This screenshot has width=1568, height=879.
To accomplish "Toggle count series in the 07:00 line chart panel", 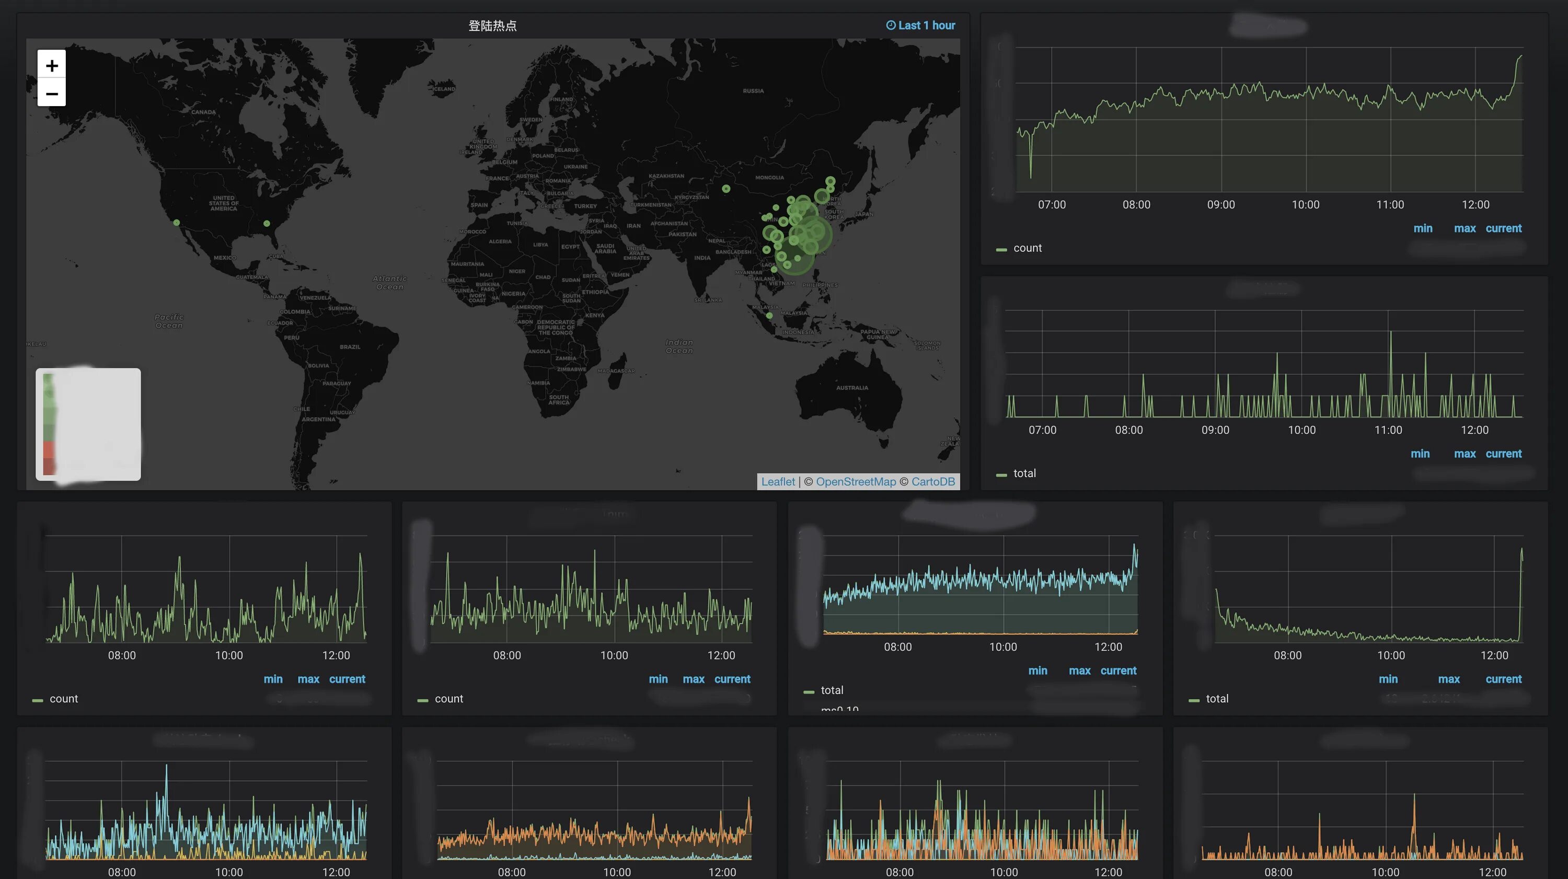I will [1027, 248].
